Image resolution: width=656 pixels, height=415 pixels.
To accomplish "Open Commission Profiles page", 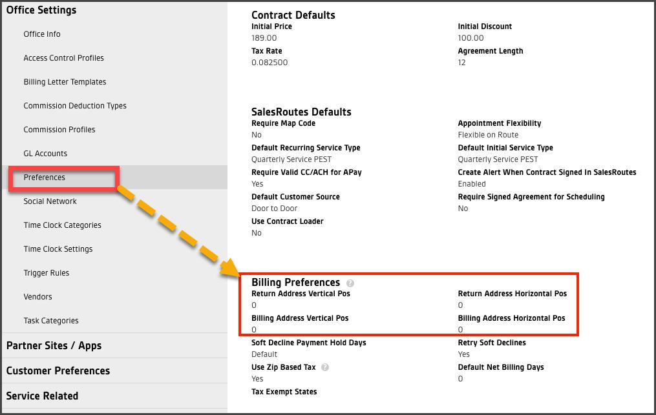I will [x=59, y=130].
